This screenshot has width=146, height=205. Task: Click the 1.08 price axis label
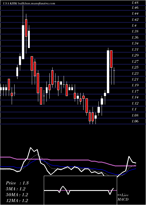click(x=135, y=115)
